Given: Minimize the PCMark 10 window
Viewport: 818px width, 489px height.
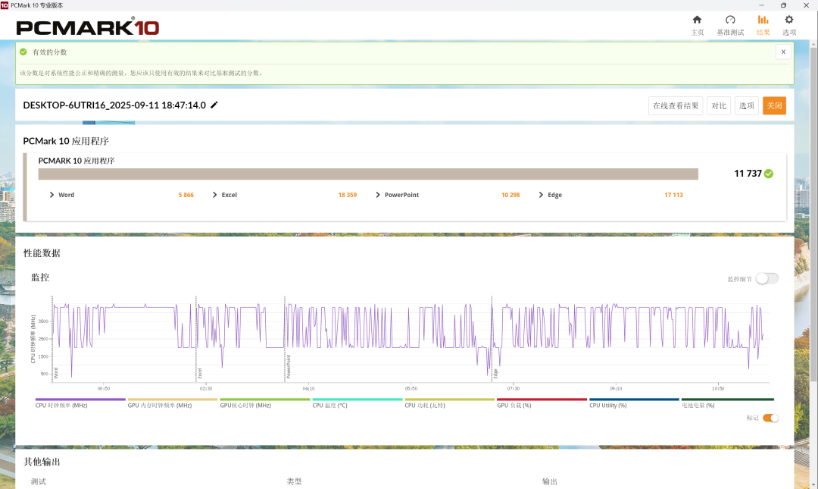Looking at the screenshot, I should [762, 5].
